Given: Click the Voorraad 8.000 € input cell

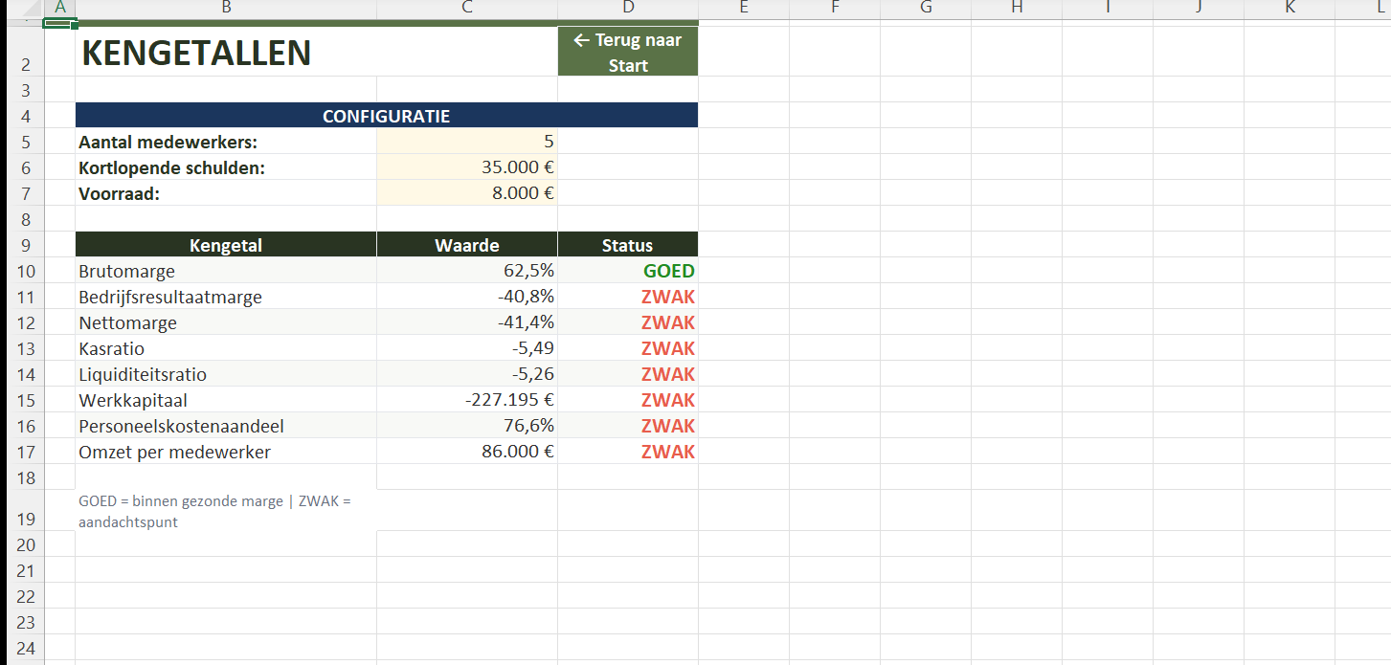Looking at the screenshot, I should 466,193.
